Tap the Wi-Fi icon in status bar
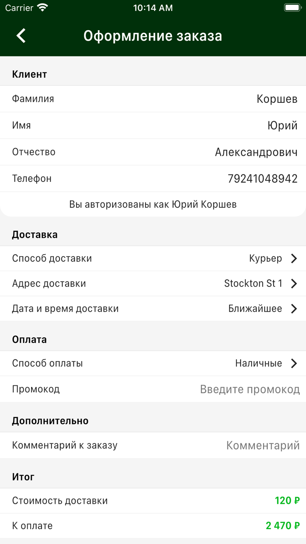 [42, 7]
